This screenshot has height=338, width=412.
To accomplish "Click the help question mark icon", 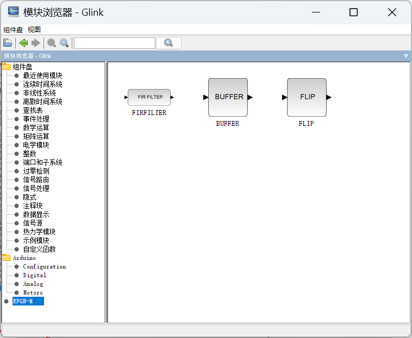I will click(x=405, y=56).
